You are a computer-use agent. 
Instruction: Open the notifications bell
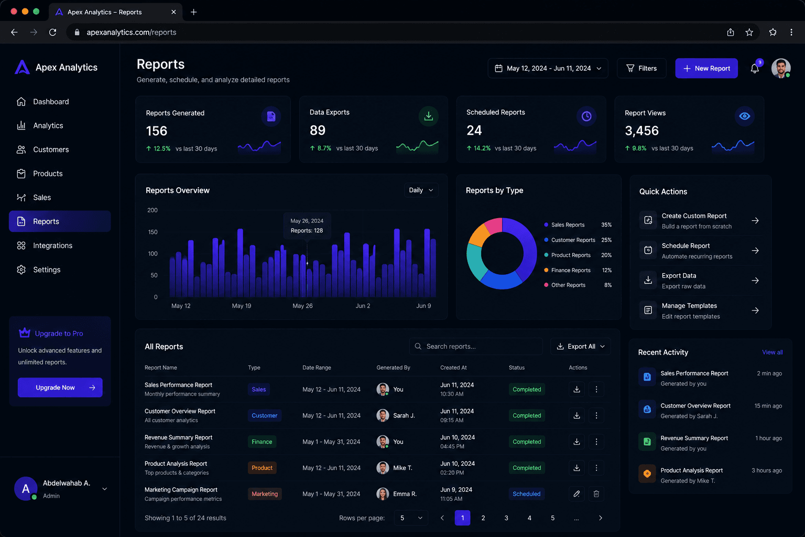pyautogui.click(x=755, y=69)
